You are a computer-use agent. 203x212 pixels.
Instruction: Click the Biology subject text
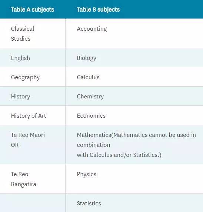86,58
